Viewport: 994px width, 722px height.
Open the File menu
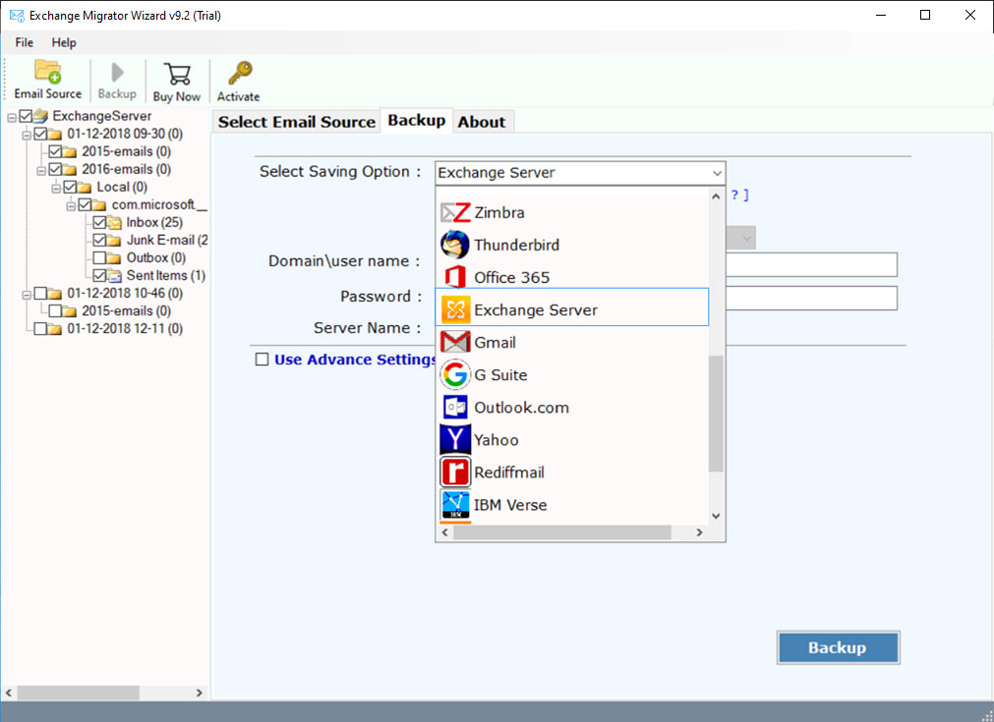25,42
